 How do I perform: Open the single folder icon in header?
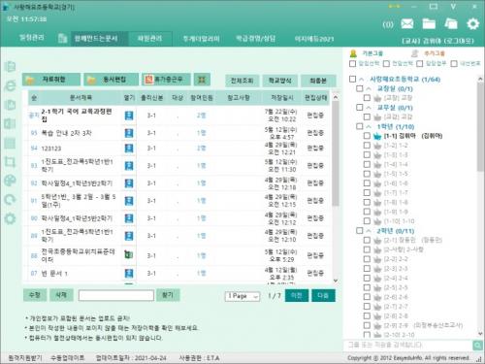(429, 23)
